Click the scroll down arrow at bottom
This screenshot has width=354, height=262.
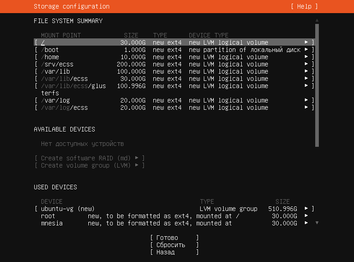(317, 223)
